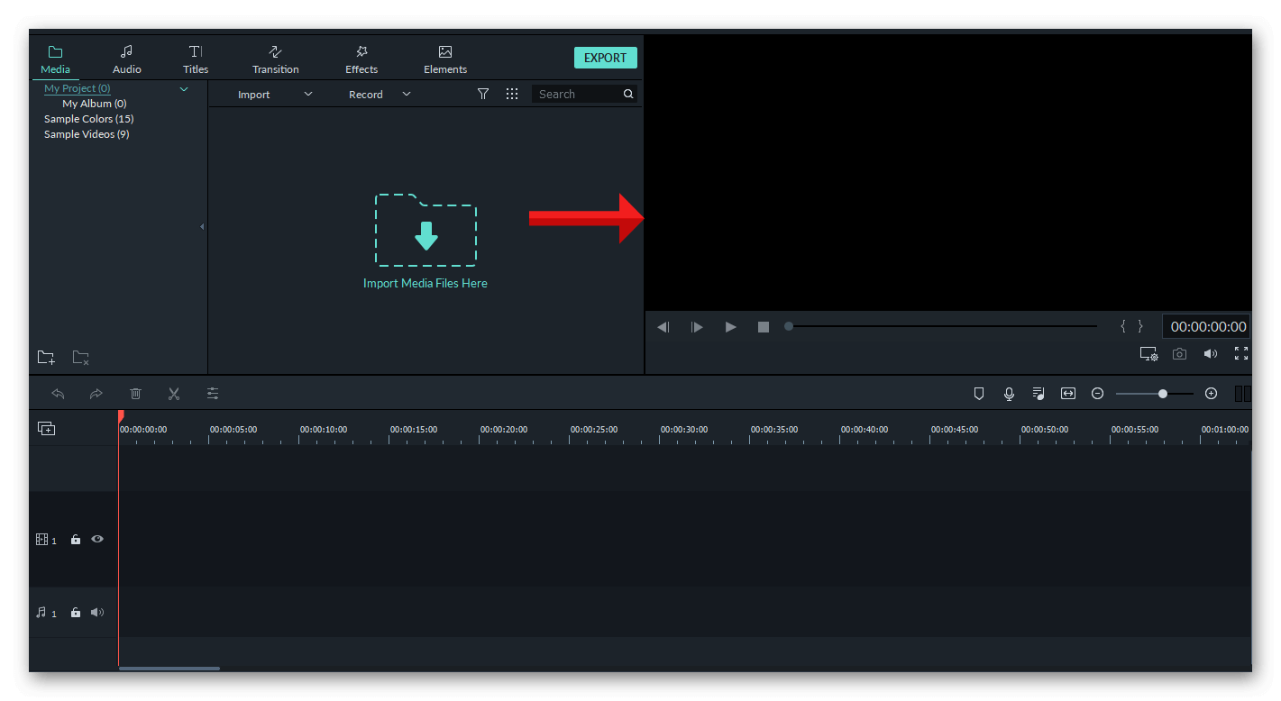Open preview display settings icon

pyautogui.click(x=1148, y=354)
